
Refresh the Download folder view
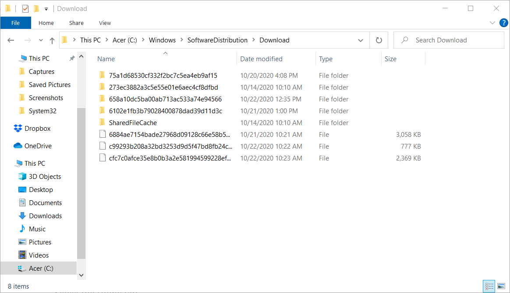[x=379, y=40]
